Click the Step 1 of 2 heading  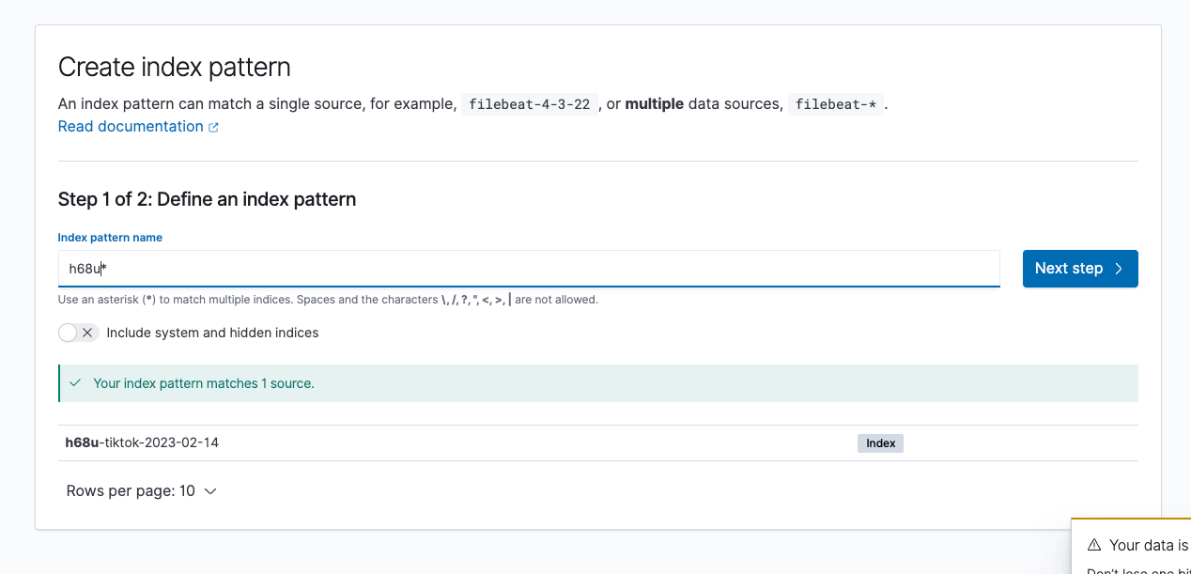pos(207,199)
